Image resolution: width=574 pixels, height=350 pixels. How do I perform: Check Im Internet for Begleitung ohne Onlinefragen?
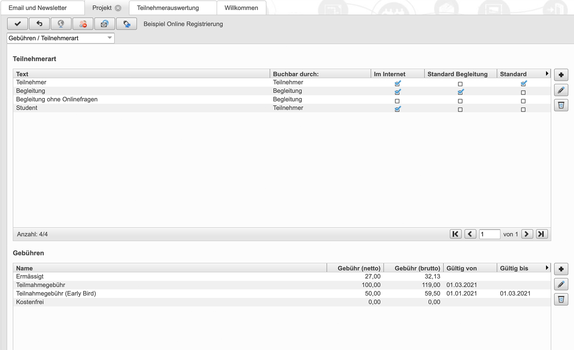tap(397, 101)
